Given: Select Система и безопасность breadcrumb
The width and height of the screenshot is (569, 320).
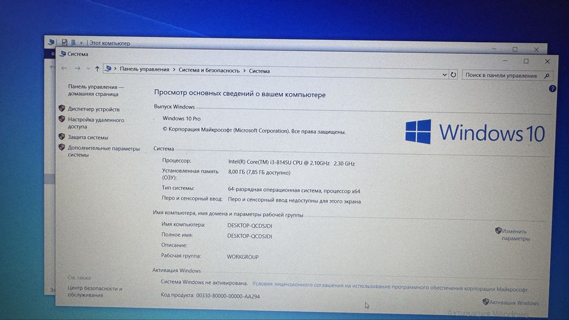Looking at the screenshot, I should point(209,70).
